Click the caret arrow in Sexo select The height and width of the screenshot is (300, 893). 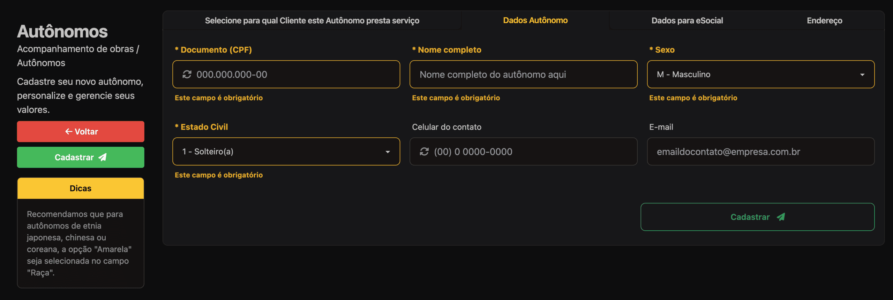coord(862,75)
